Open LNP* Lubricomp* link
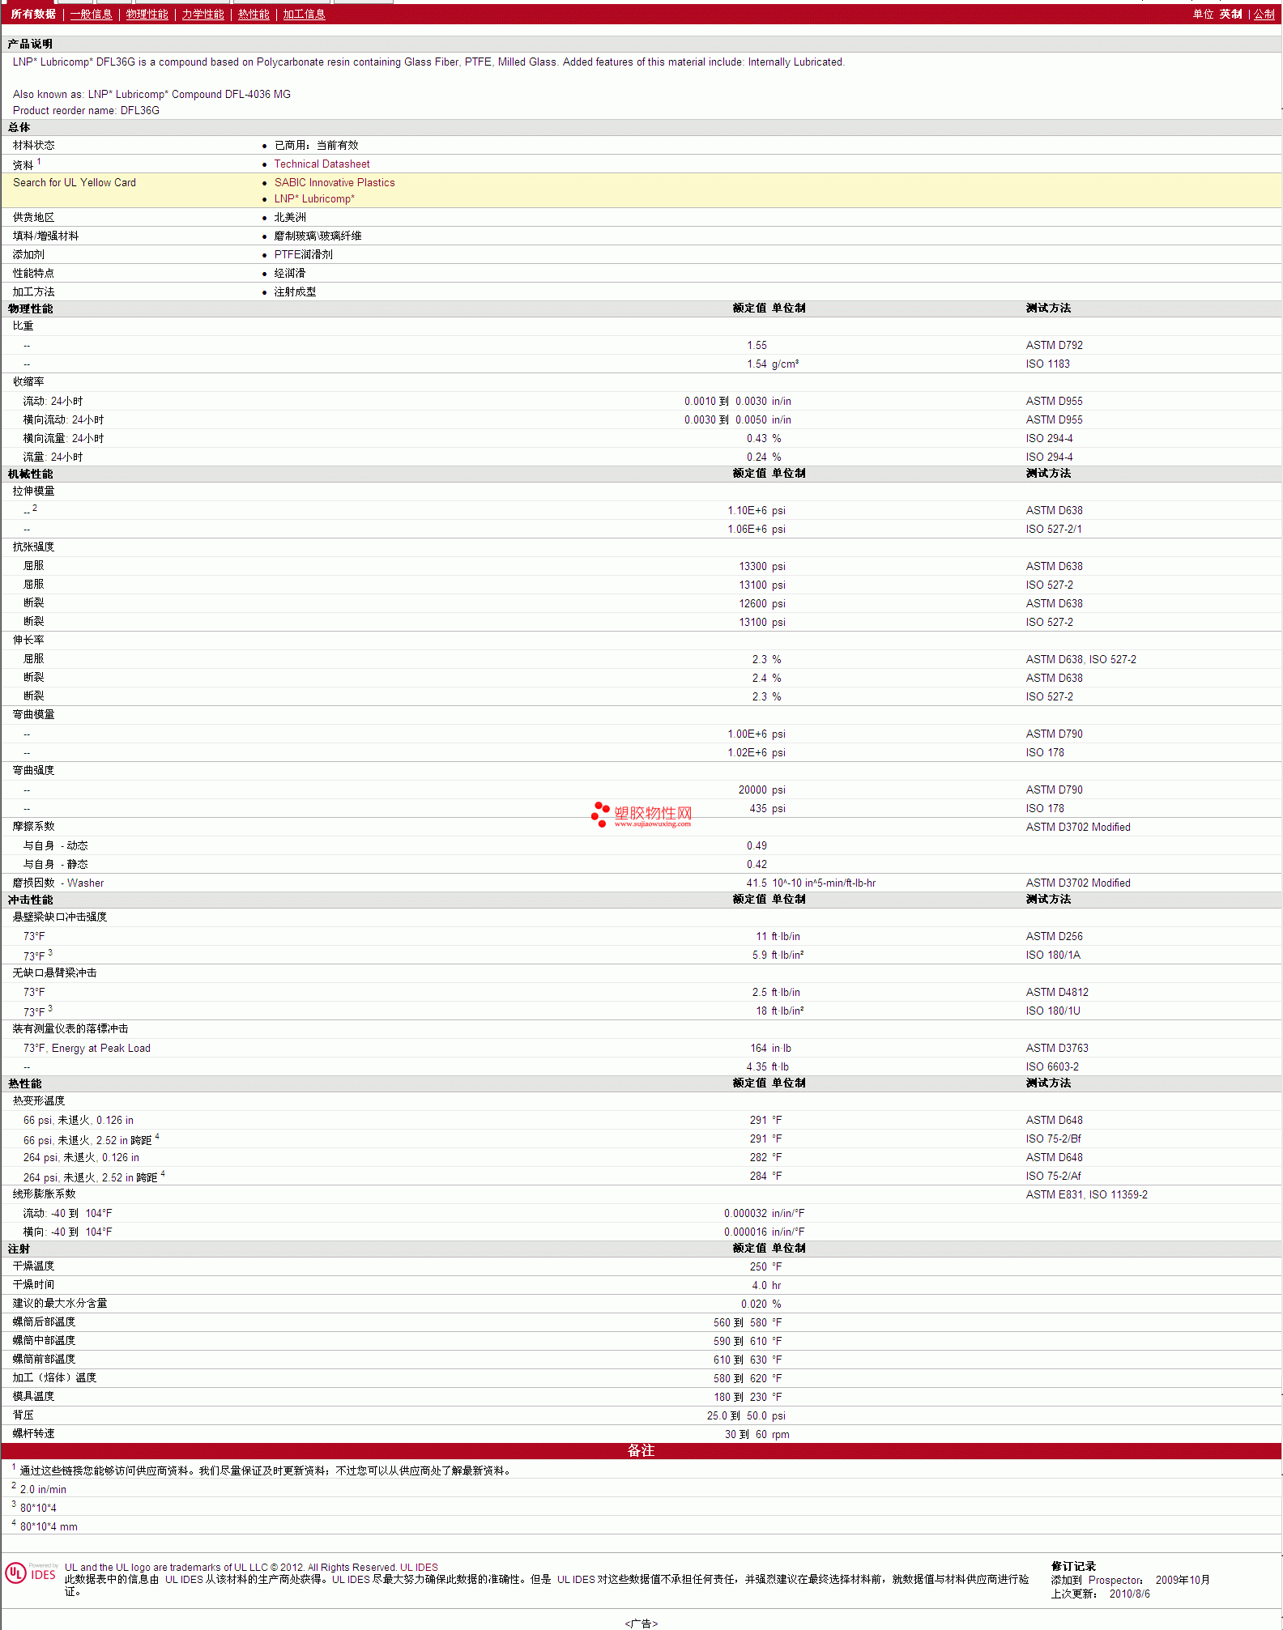Screen dimensions: 1283x1630 [314, 199]
